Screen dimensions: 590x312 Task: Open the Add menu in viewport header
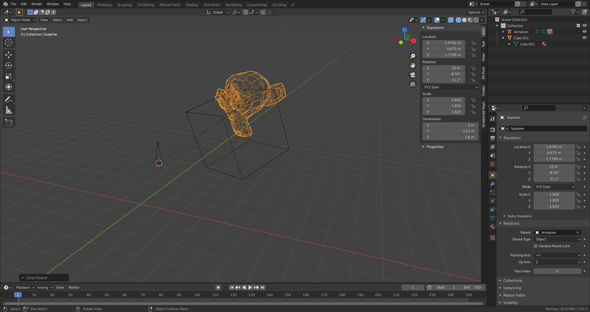pos(70,20)
